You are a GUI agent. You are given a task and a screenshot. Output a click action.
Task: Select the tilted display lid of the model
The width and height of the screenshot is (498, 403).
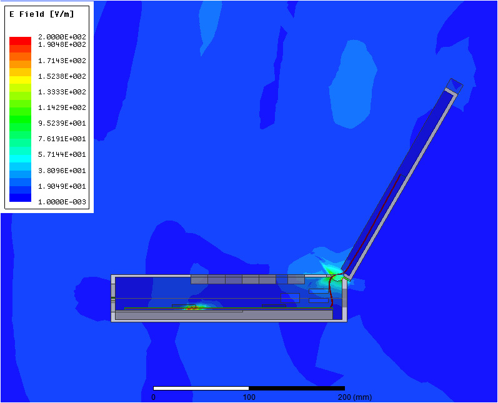(x=402, y=179)
